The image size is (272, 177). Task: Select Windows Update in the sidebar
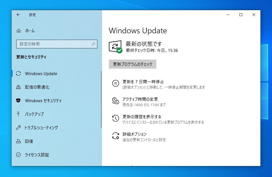click(x=41, y=73)
